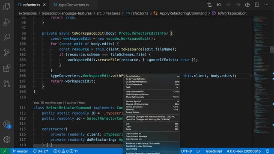Select Find All Implementations
This screenshot has height=154, width=274.
click(x=152, y=94)
